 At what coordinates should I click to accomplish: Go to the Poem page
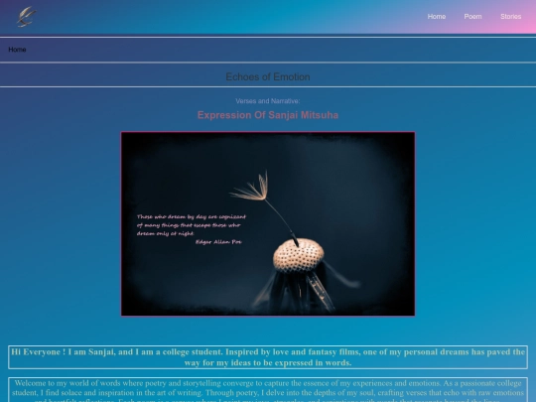point(472,17)
